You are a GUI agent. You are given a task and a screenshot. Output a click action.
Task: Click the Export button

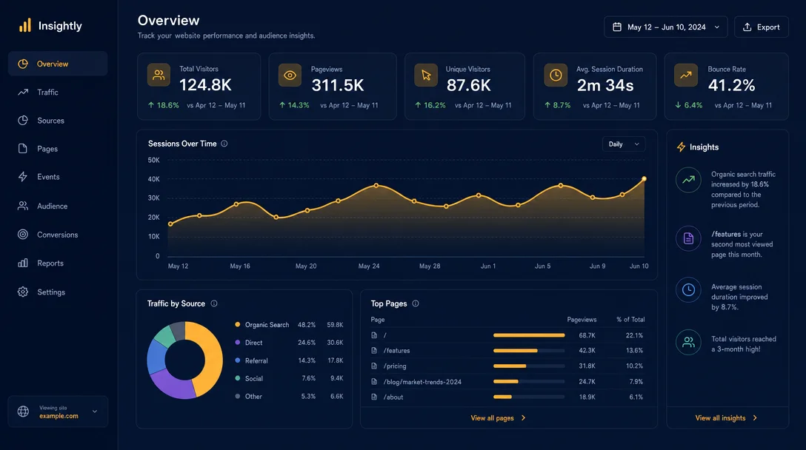click(762, 27)
